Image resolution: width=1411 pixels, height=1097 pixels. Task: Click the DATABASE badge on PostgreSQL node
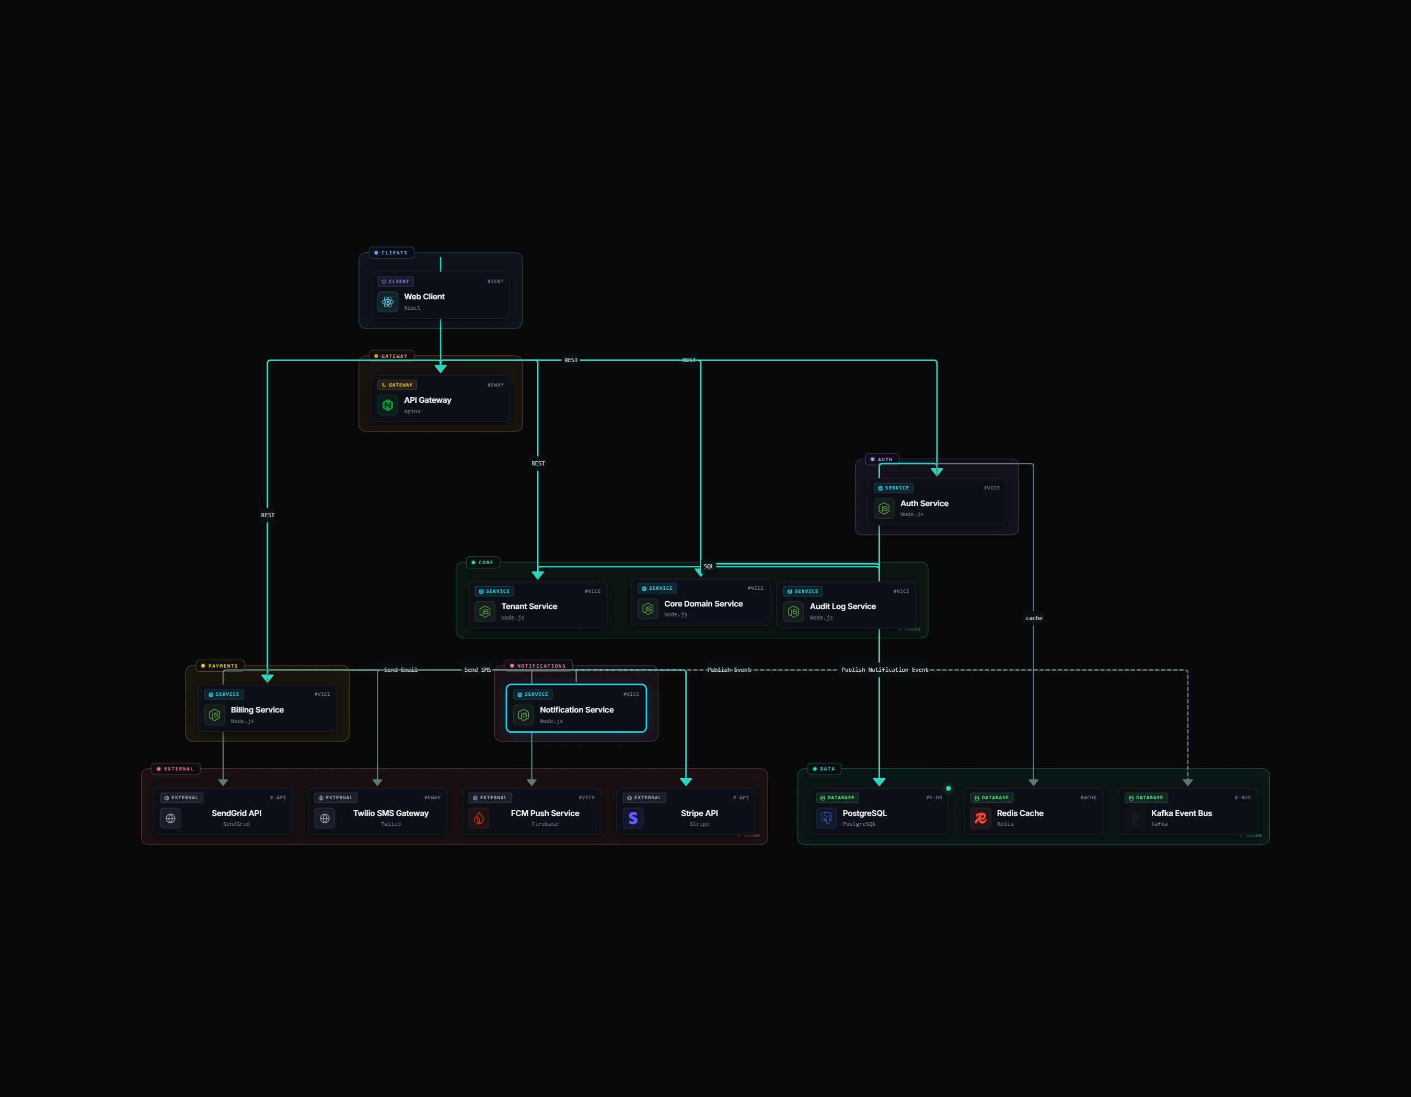[x=837, y=797]
